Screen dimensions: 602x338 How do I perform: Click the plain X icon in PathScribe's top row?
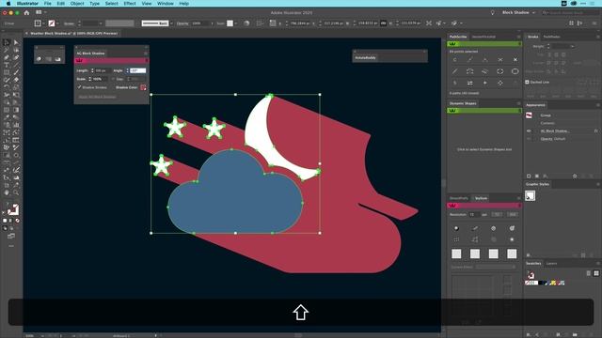(515, 60)
